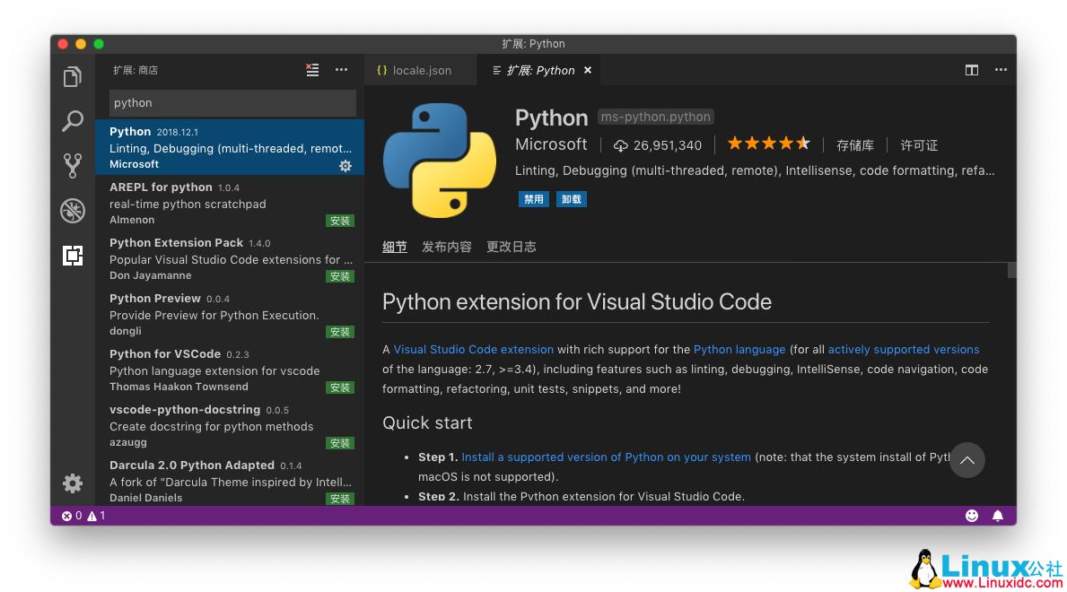Open the Explorer files icon in activity bar
This screenshot has width=1067, height=592.
(x=72, y=77)
